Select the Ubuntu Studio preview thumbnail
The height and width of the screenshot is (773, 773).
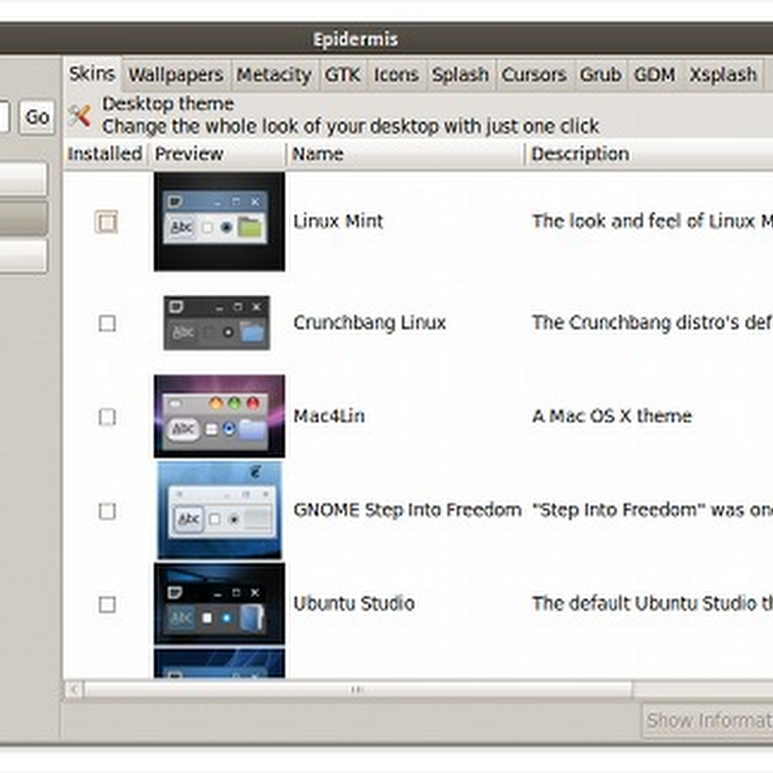[219, 604]
